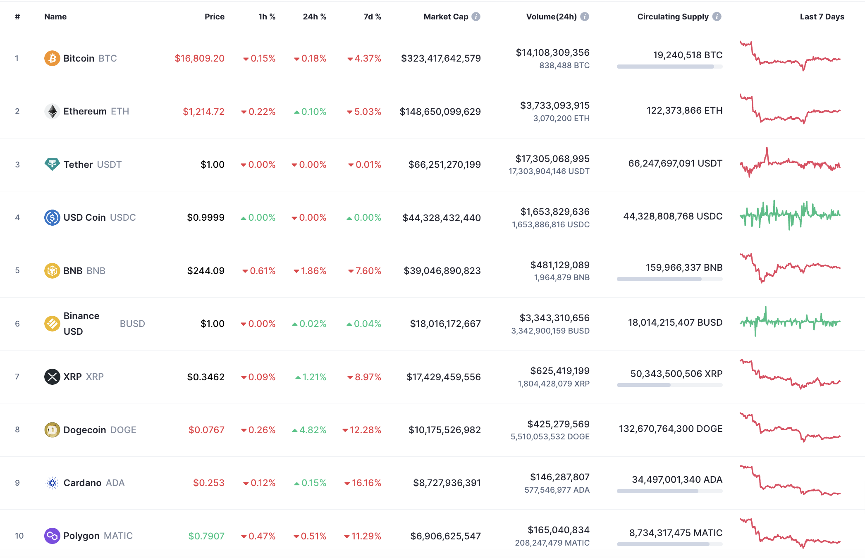Select the Cardano ADA logo

click(52, 483)
